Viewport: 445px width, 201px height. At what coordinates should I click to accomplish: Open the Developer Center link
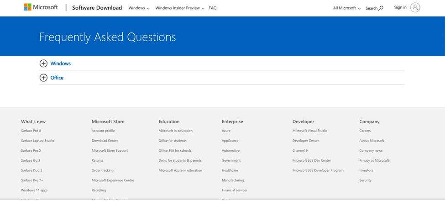(306, 141)
